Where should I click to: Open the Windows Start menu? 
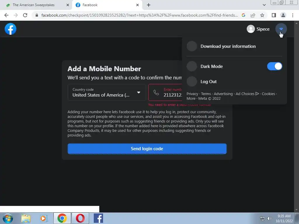[8, 218]
